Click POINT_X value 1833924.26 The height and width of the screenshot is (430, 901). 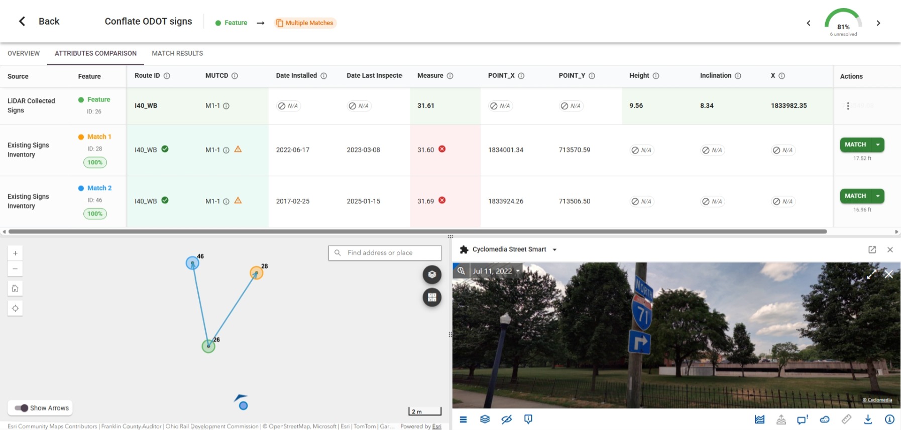[x=506, y=201]
